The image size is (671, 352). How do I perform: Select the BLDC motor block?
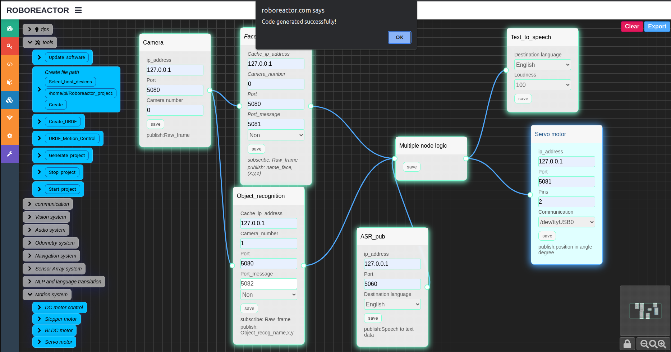click(55, 330)
